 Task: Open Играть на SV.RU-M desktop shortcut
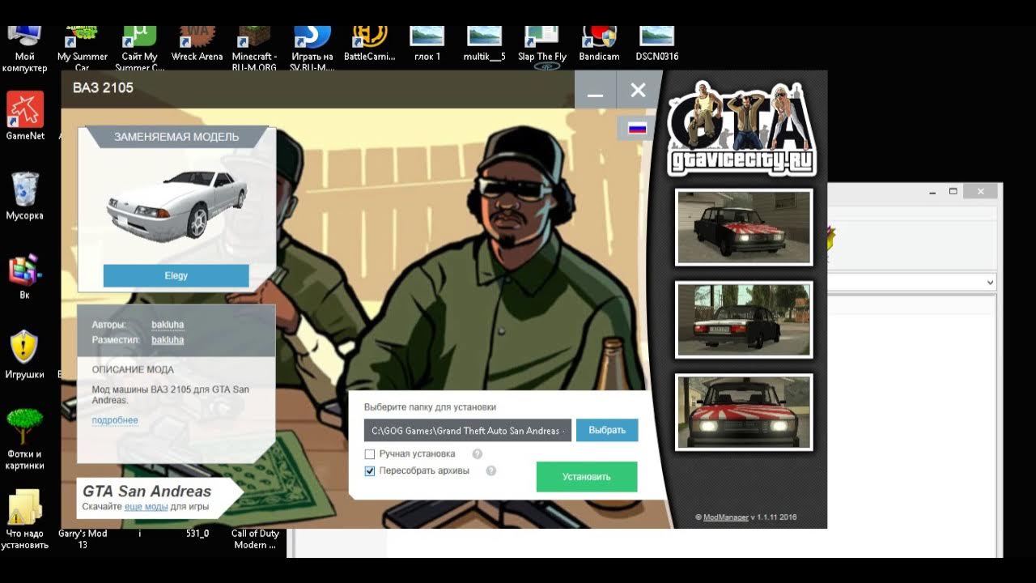(x=312, y=49)
